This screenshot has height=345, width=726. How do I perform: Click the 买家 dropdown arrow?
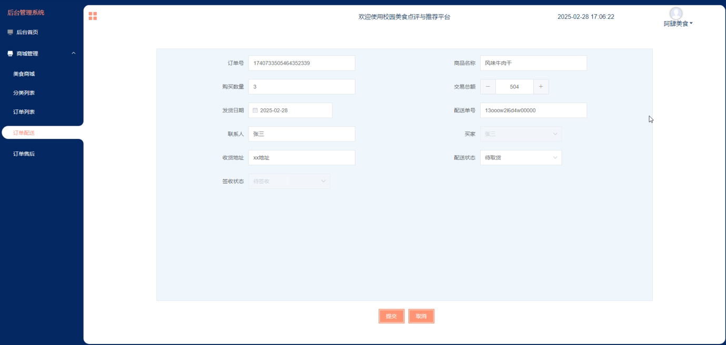pyautogui.click(x=555, y=134)
